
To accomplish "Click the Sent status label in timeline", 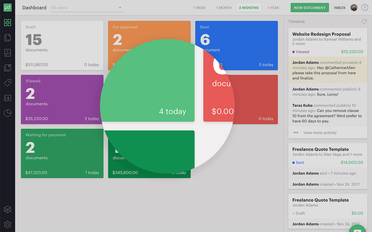I will pyautogui.click(x=300, y=162).
